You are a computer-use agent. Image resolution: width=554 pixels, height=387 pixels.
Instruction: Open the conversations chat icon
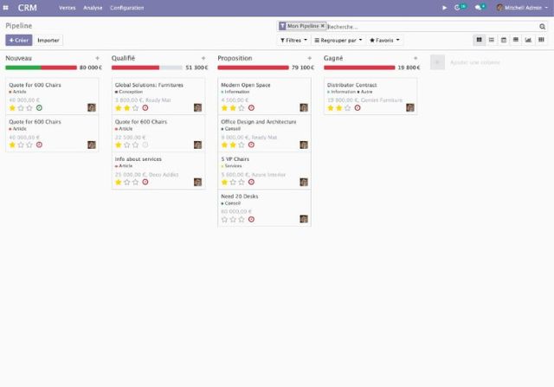coord(478,8)
